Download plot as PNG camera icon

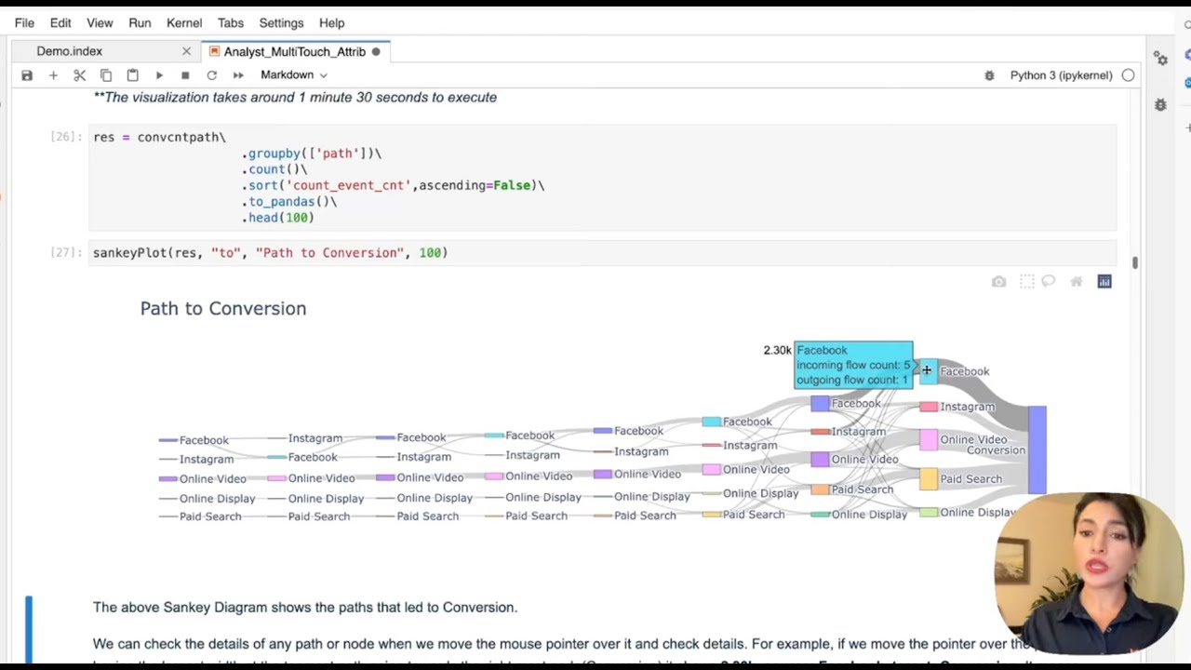[x=998, y=282]
